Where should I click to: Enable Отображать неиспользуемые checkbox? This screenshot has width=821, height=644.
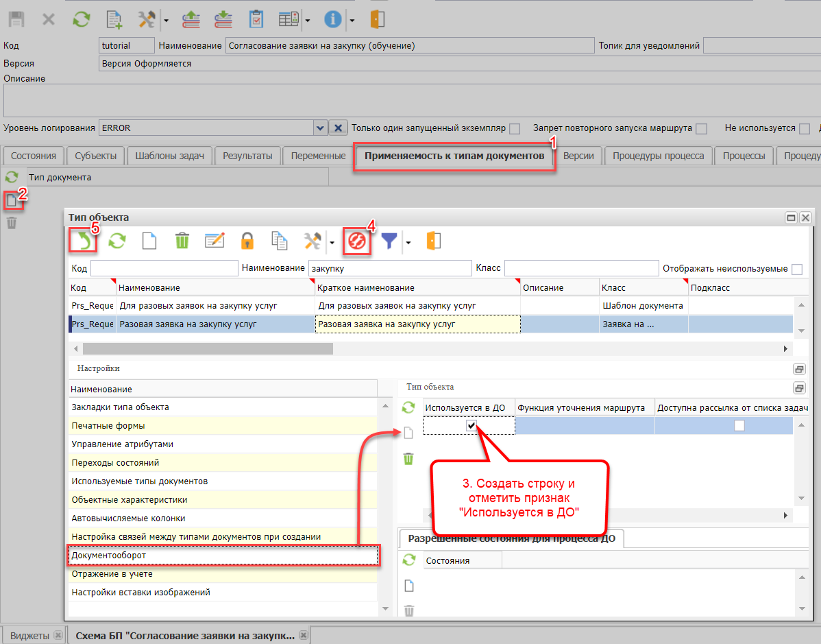[796, 269]
